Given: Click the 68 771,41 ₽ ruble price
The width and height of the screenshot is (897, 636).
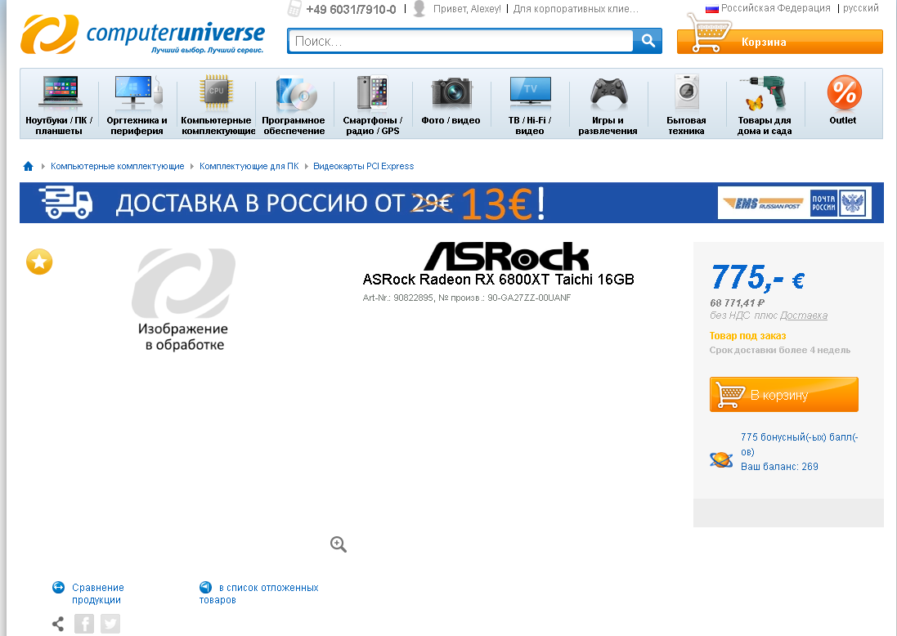Looking at the screenshot, I should pos(738,303).
